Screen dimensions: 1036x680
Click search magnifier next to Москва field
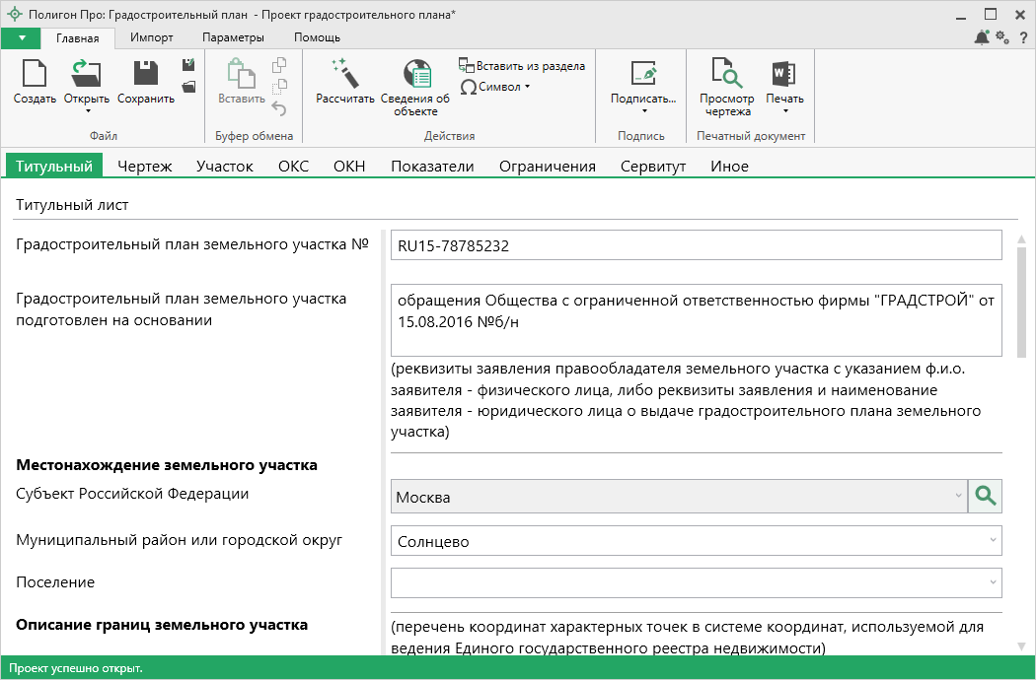tap(985, 497)
